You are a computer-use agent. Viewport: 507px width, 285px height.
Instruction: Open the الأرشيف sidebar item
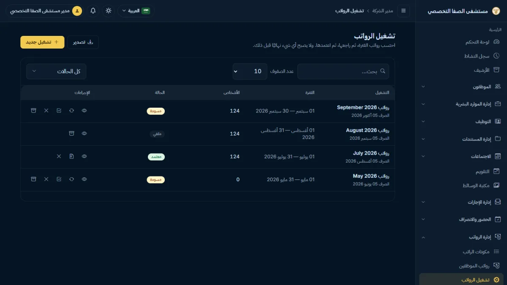point(461,70)
